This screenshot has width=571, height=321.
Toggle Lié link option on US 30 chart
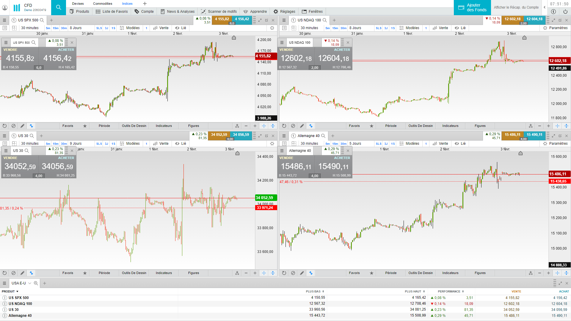click(181, 144)
